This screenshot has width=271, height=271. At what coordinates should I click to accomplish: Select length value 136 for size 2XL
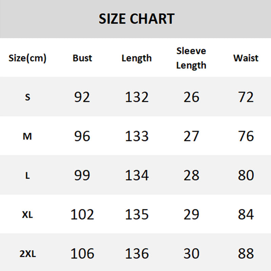pyautogui.click(x=137, y=253)
